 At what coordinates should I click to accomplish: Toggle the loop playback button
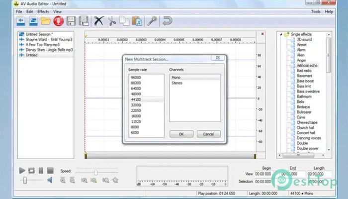tap(31, 171)
